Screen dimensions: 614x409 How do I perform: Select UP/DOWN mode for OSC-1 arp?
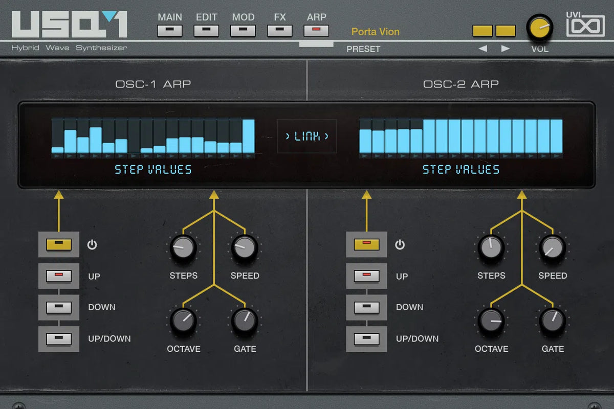[x=58, y=339]
